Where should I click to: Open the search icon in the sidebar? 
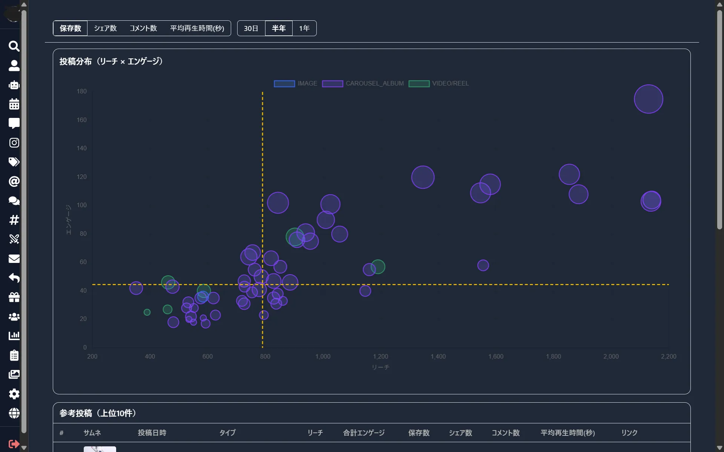(x=14, y=46)
